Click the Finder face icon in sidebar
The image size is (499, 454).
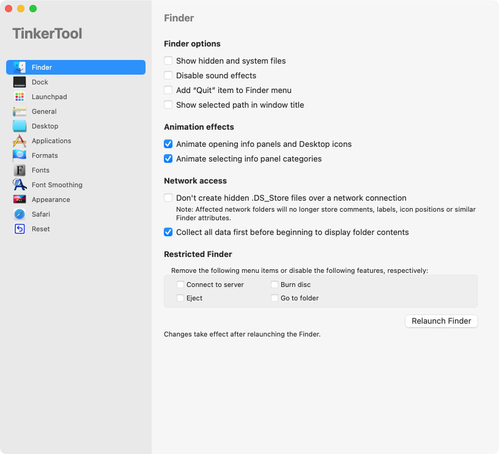tap(20, 67)
